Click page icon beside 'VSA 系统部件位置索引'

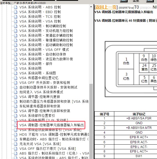[x=16, y=116]
